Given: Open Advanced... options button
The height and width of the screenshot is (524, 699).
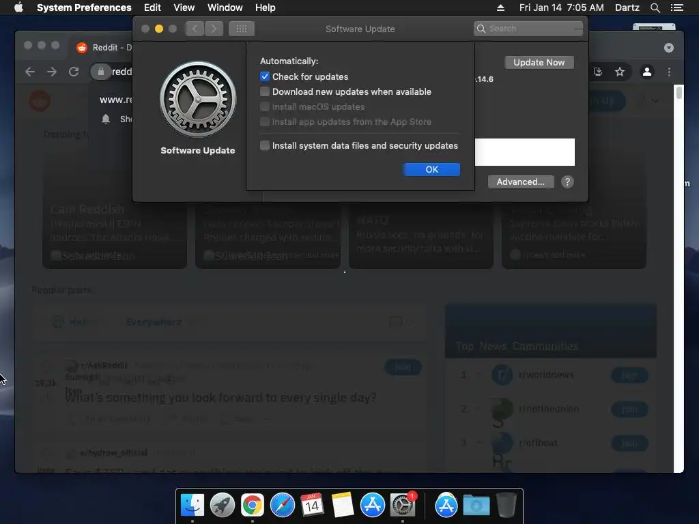Looking at the screenshot, I should coord(521,181).
